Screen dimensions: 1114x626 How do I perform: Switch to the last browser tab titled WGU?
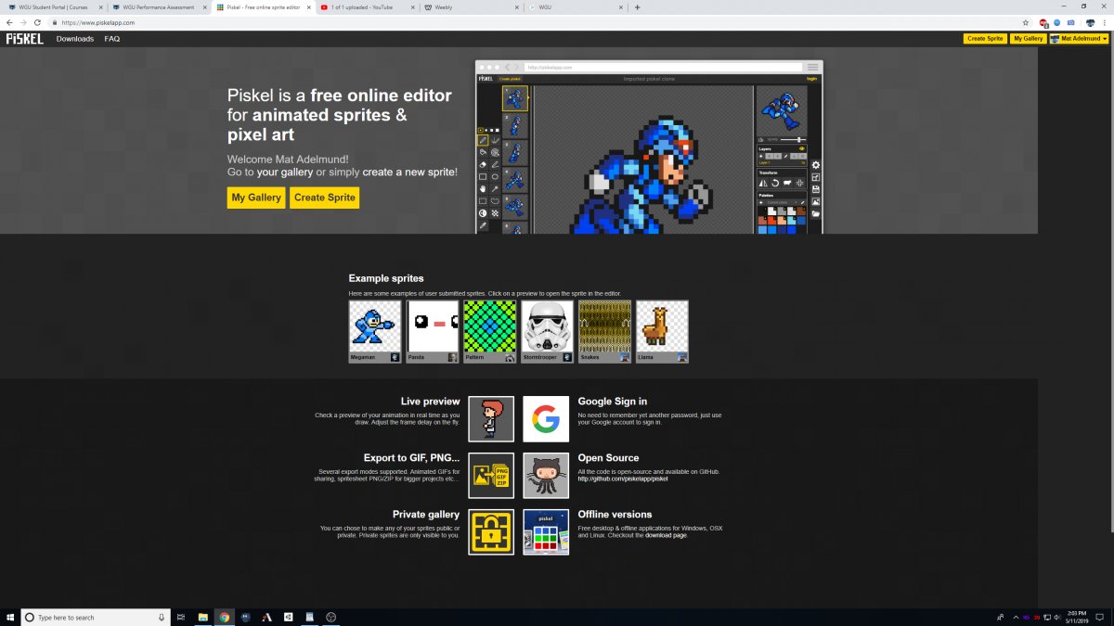pos(575,7)
